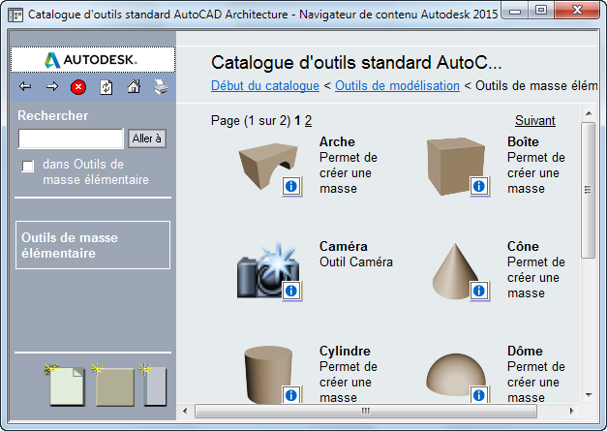The width and height of the screenshot is (607, 431).
Task: Open info for the Cône tool
Action: 479,291
